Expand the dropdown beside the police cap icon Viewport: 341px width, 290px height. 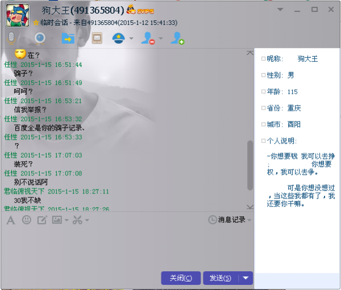[x=131, y=39]
